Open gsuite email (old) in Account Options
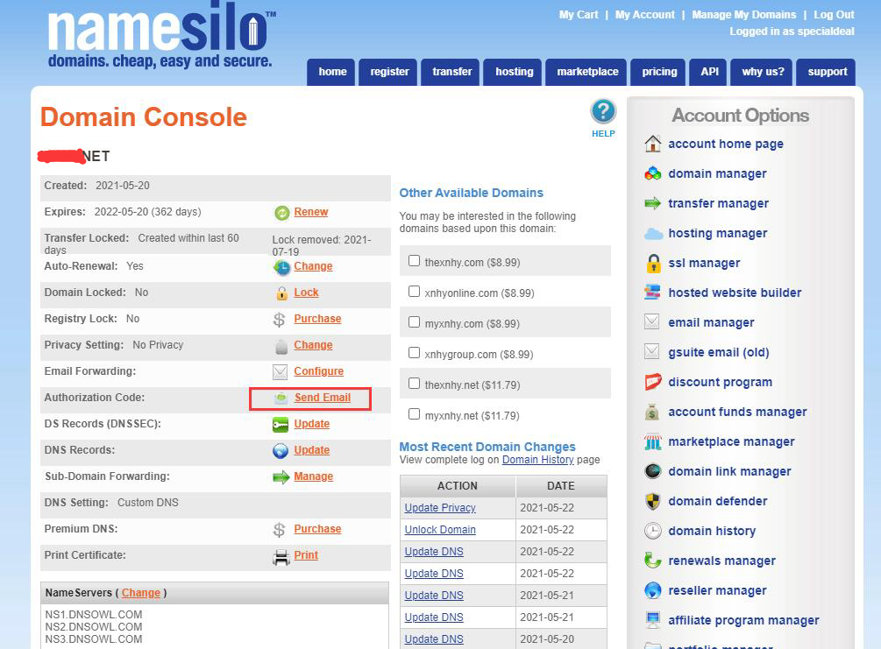The height and width of the screenshot is (649, 881). (718, 352)
